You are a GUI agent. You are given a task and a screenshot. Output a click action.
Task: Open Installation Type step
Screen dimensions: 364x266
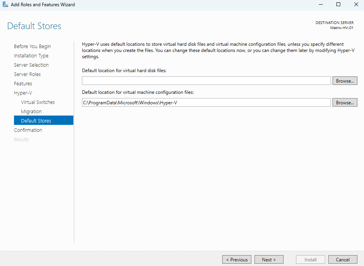(x=31, y=55)
